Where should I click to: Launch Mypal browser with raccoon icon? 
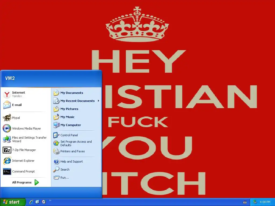pyautogui.click(x=26, y=118)
